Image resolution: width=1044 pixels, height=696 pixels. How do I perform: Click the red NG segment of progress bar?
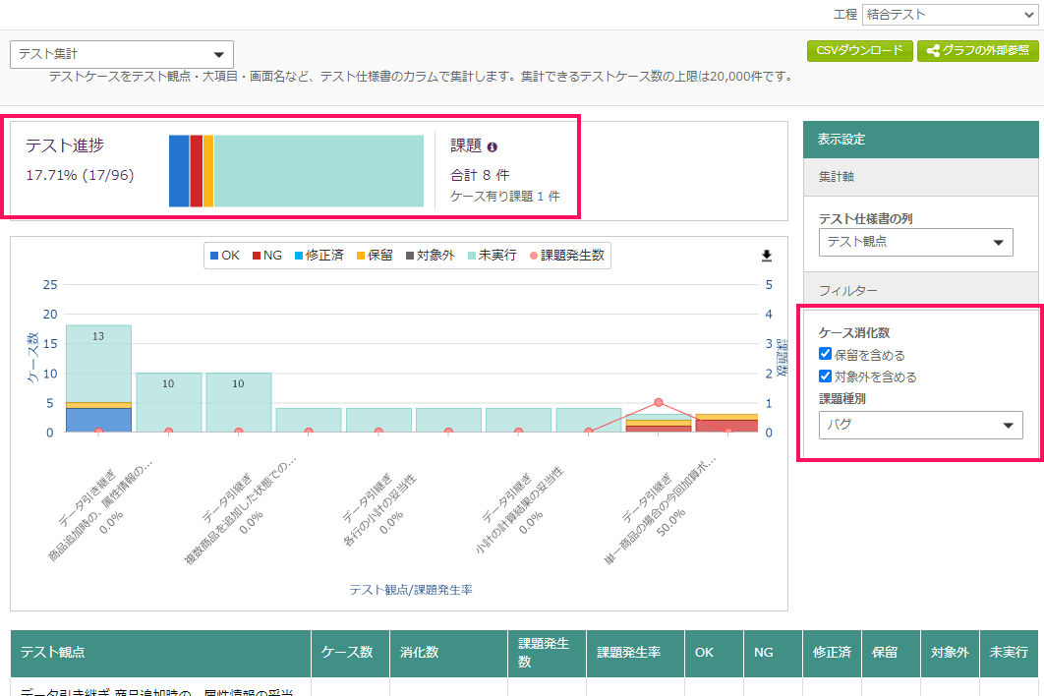point(197,171)
